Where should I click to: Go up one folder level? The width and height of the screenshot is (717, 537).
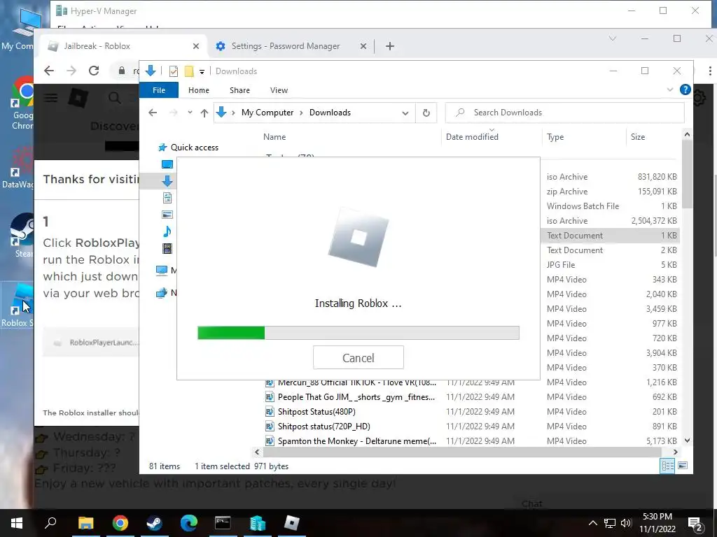tap(204, 113)
